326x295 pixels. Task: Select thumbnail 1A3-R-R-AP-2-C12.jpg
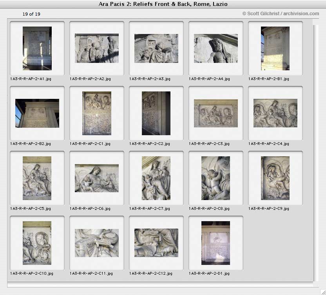[x=156, y=243]
